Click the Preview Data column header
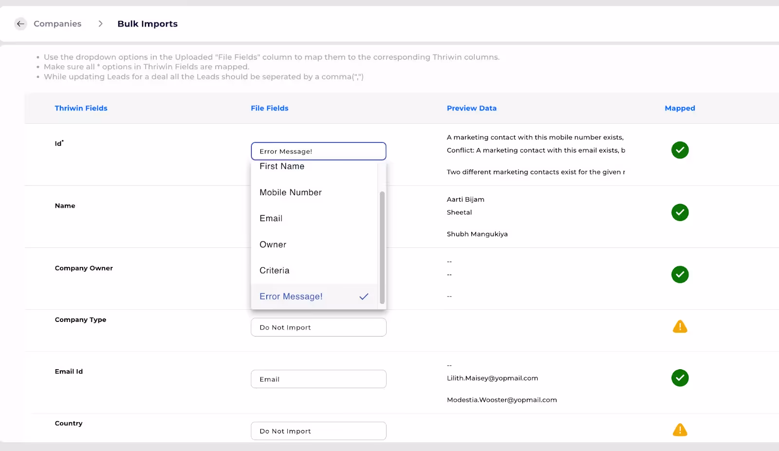The width and height of the screenshot is (779, 451). click(x=472, y=108)
